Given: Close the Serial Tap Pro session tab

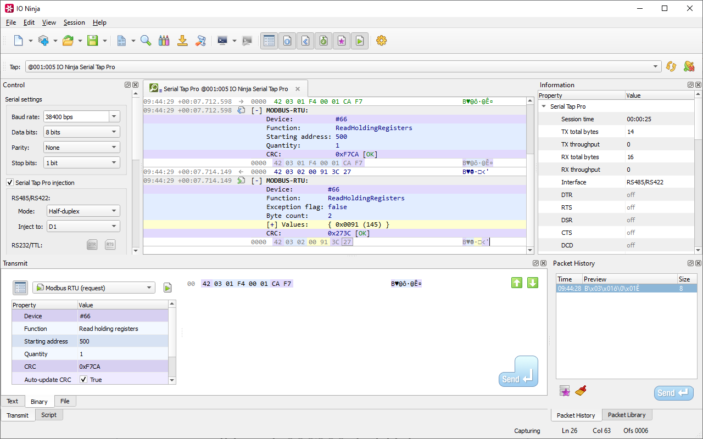Looking at the screenshot, I should tap(298, 89).
